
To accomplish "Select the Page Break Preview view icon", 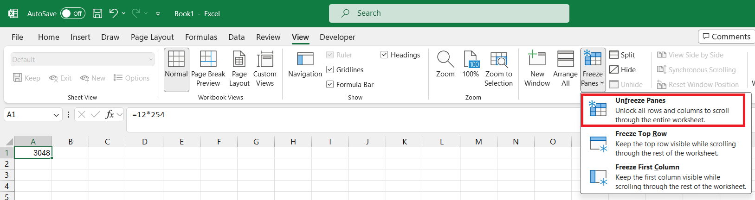I will coord(208,59).
